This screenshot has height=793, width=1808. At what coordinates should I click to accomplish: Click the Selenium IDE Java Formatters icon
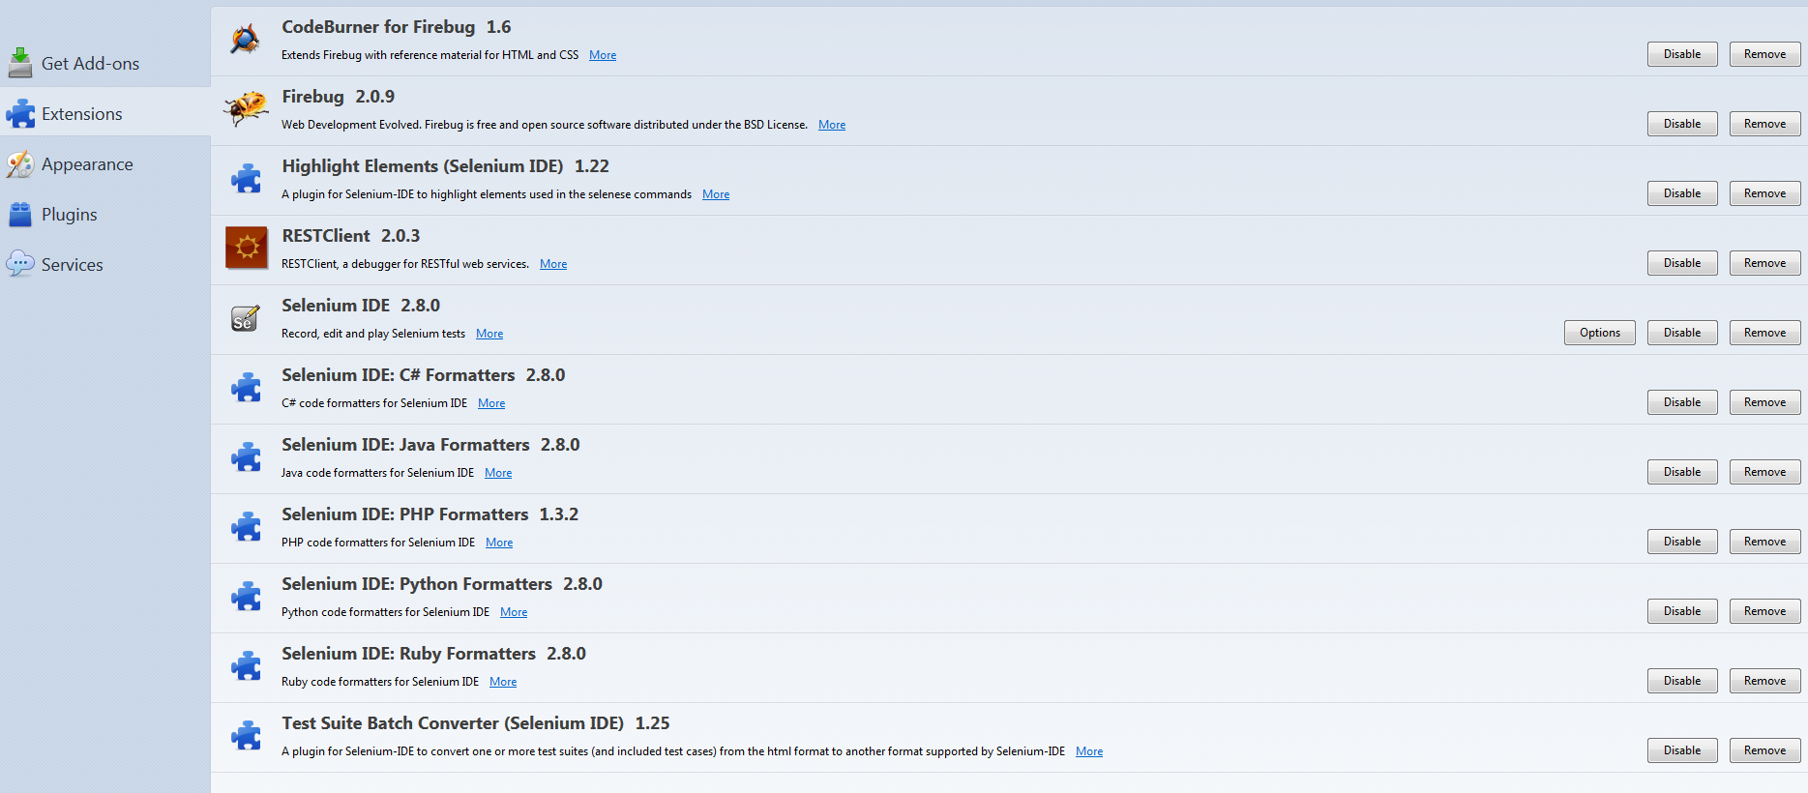pos(246,457)
